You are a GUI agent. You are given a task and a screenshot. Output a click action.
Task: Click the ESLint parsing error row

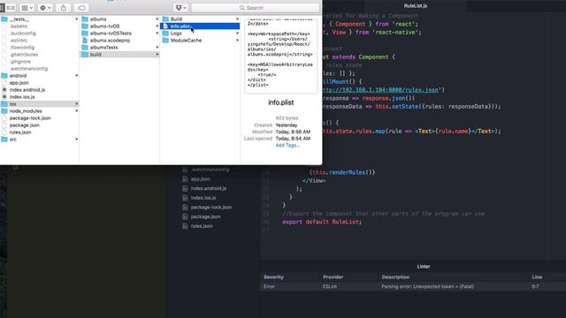(x=413, y=286)
